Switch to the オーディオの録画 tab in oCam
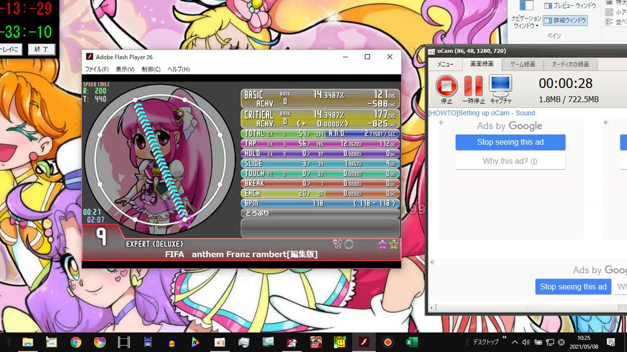Viewport: 627px width, 352px height. point(570,65)
